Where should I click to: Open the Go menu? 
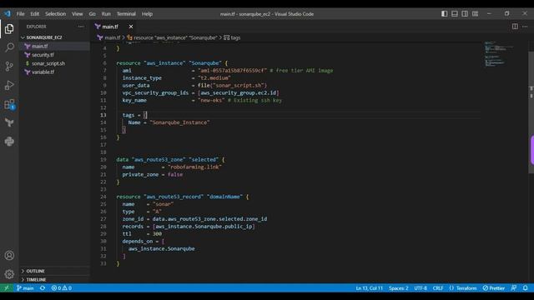[93, 14]
